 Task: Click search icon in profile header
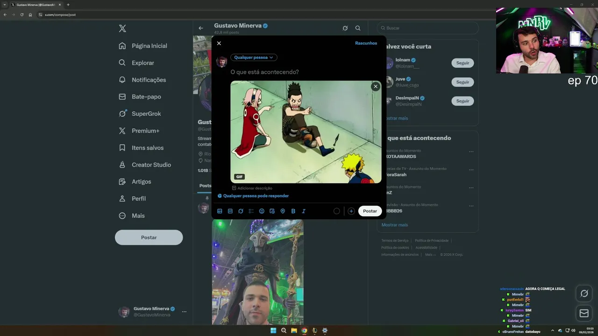click(358, 28)
